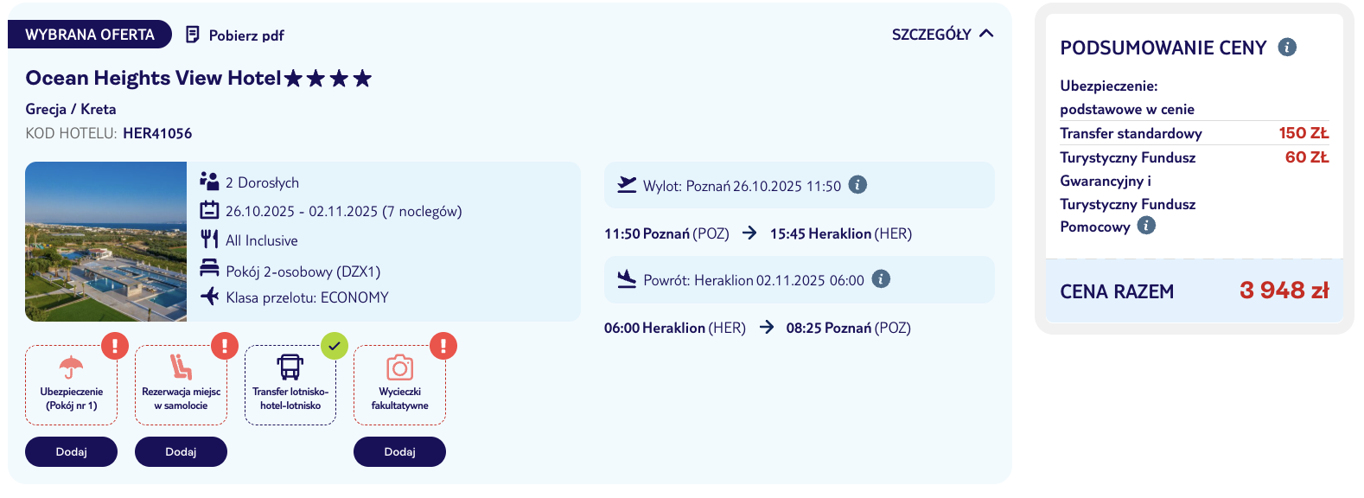Add seat reservation with Dodaj button
The height and width of the screenshot is (498, 1364).
coord(181,451)
